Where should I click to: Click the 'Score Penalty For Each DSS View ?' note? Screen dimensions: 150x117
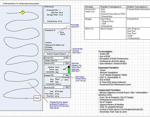pos(77,51)
